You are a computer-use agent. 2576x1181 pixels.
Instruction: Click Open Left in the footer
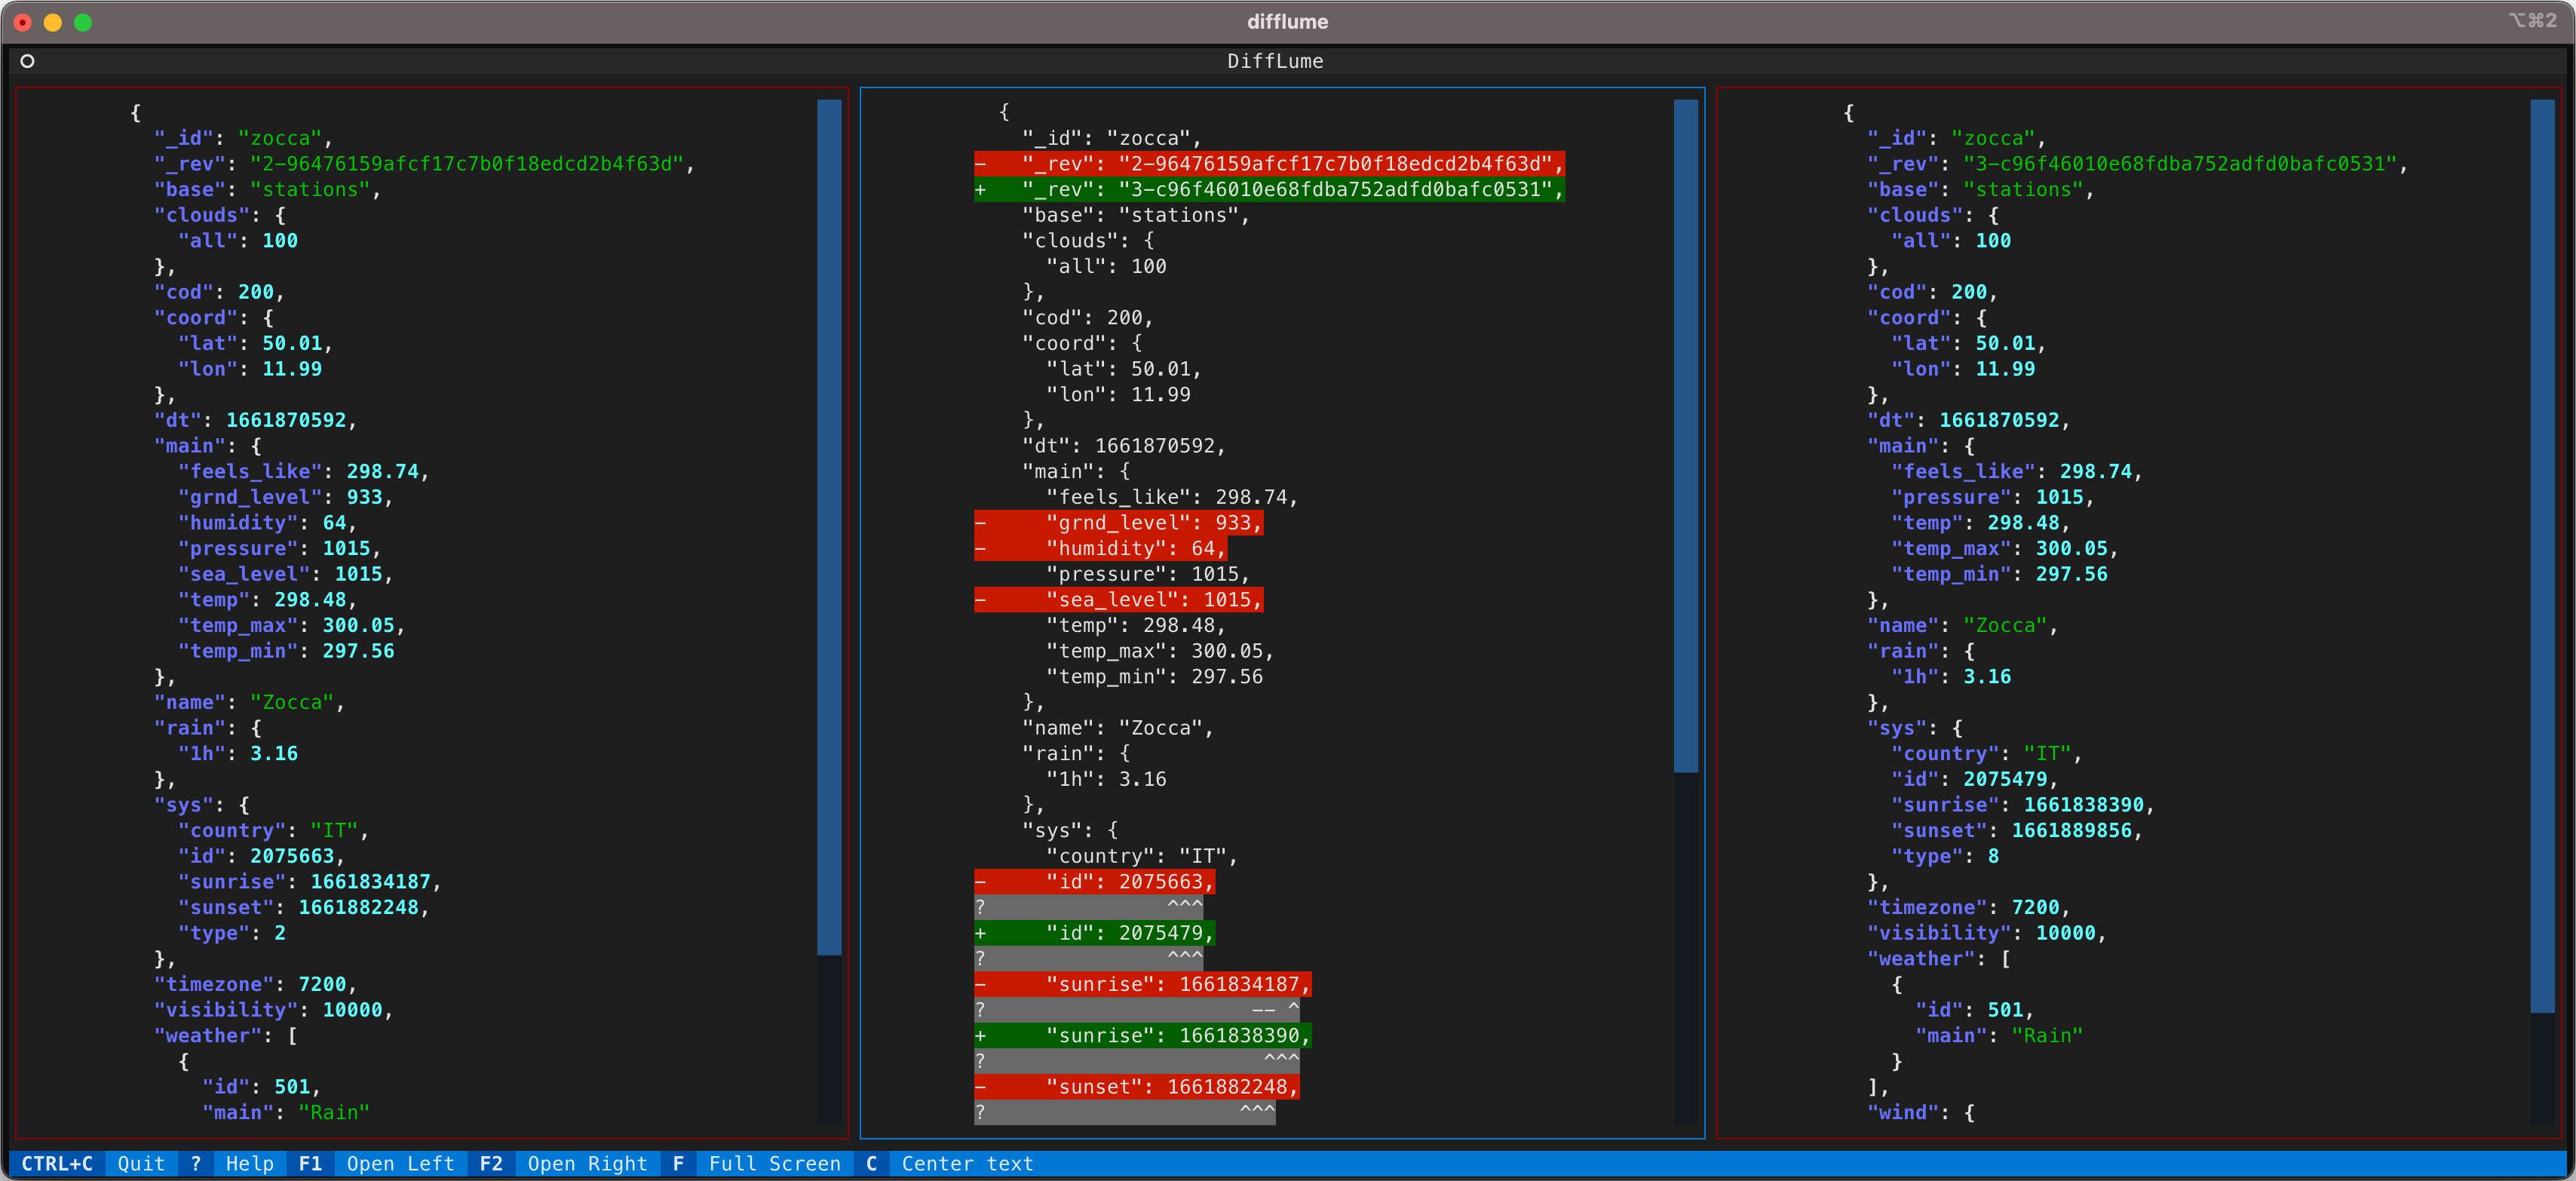pyautogui.click(x=400, y=1163)
